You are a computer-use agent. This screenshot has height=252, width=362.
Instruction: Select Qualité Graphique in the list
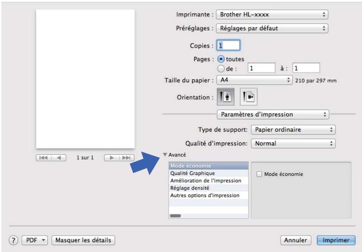point(208,173)
